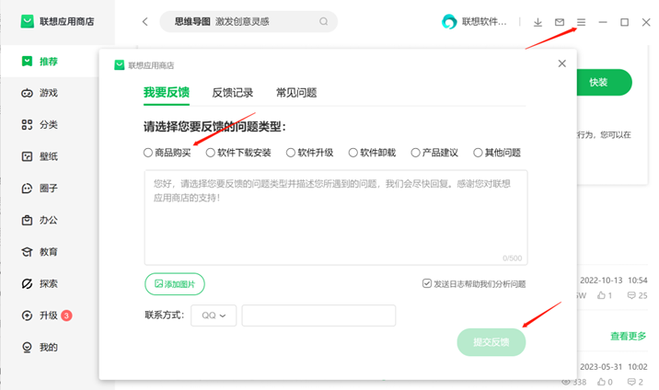Choose 软件下载安装 problem type
This screenshot has width=659, height=390.
pyautogui.click(x=211, y=153)
